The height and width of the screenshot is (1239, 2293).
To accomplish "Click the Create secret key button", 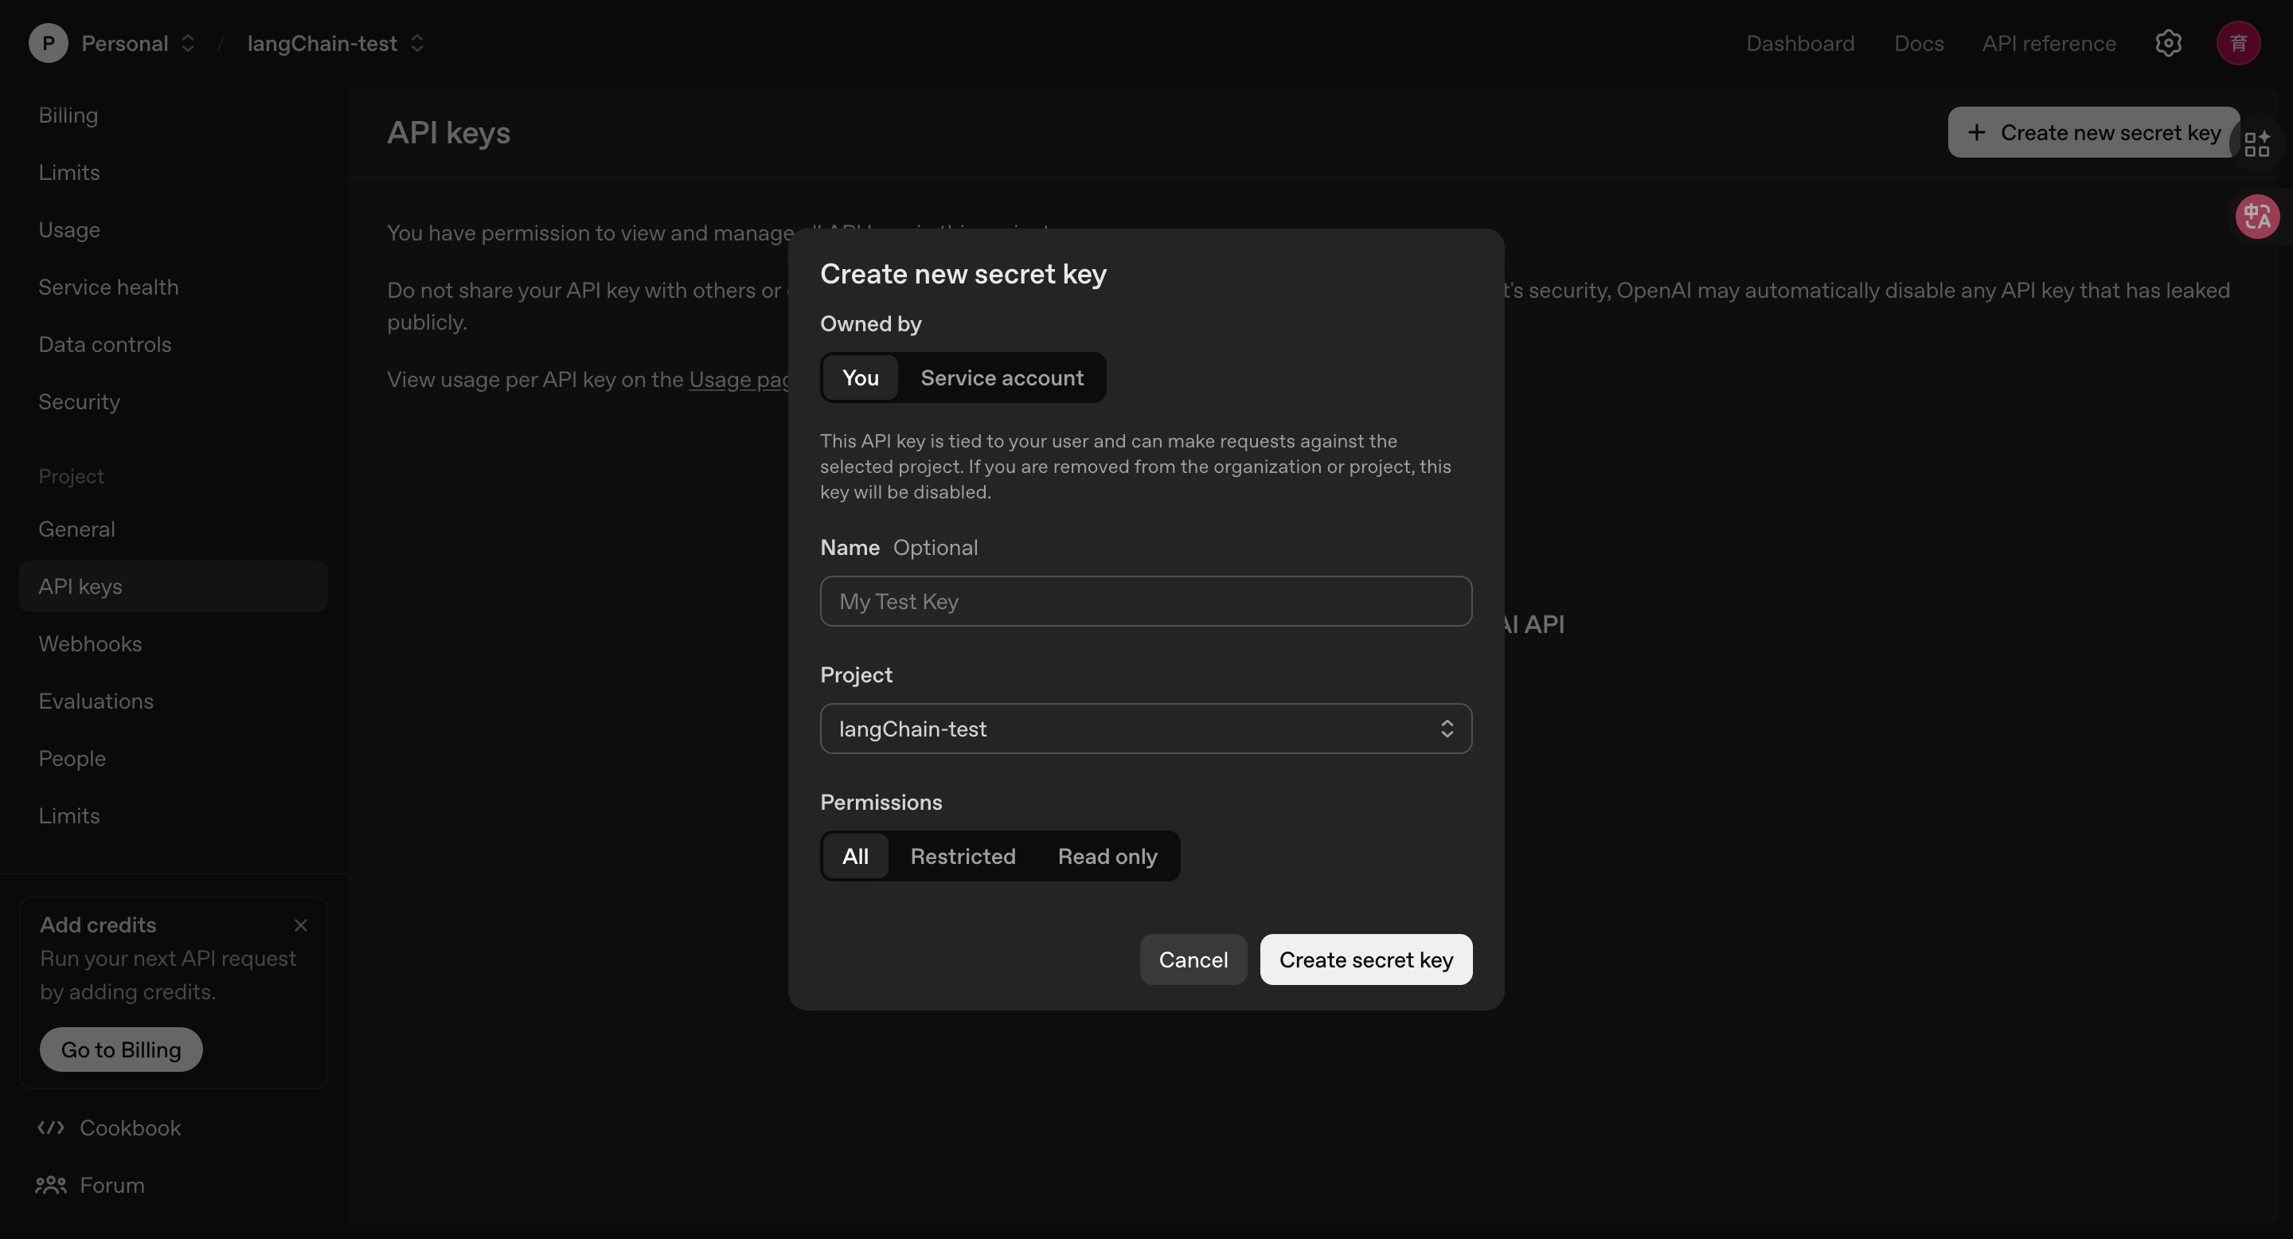I will point(1365,960).
